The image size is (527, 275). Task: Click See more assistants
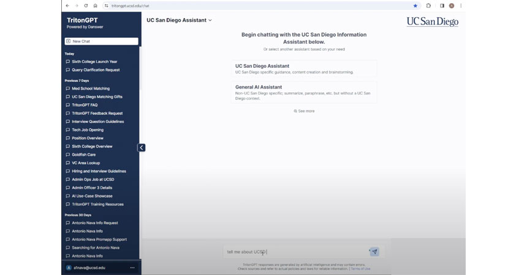point(304,111)
